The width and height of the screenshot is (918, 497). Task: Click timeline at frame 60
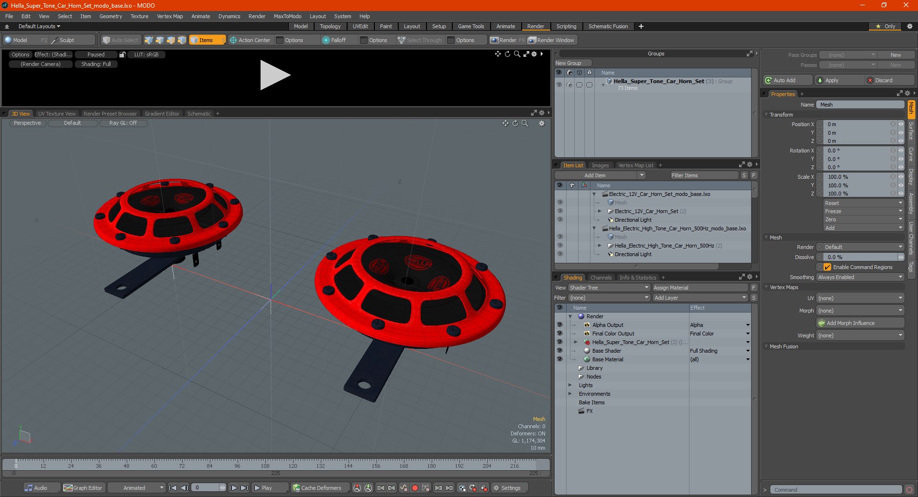pos(154,465)
